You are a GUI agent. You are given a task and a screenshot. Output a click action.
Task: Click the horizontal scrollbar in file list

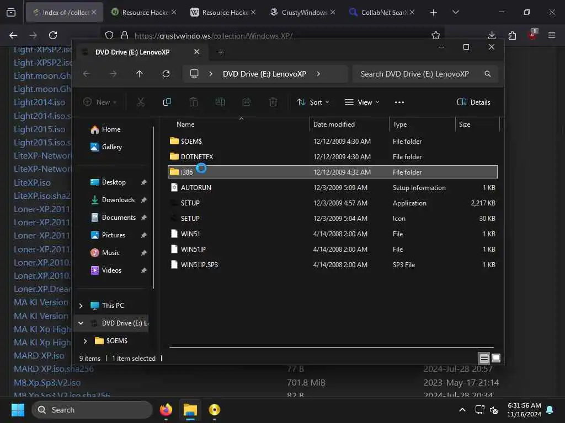point(331,348)
